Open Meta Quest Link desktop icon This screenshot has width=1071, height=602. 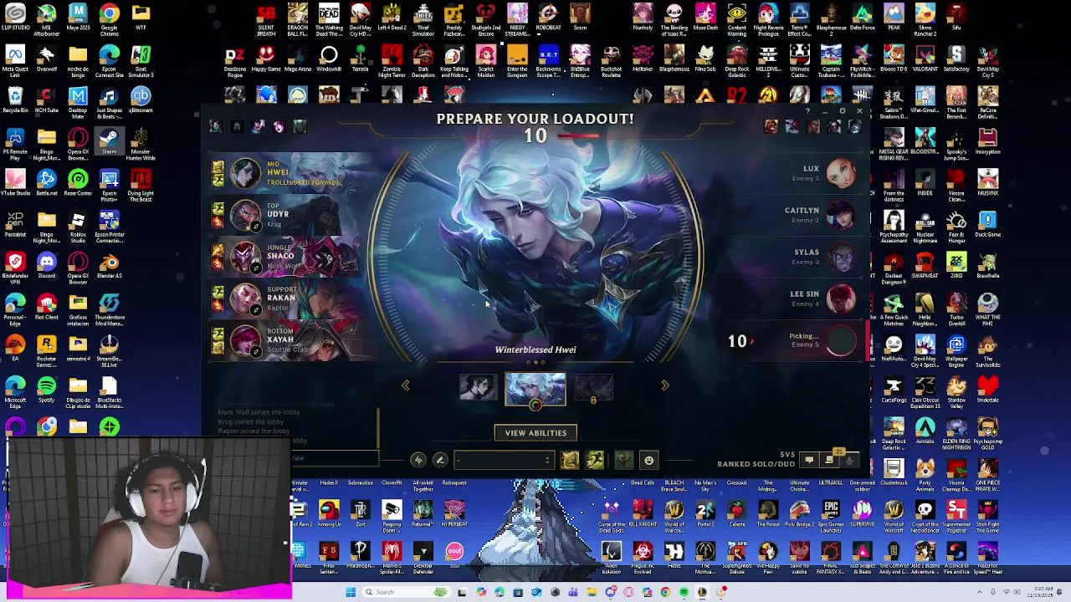[x=15, y=62]
